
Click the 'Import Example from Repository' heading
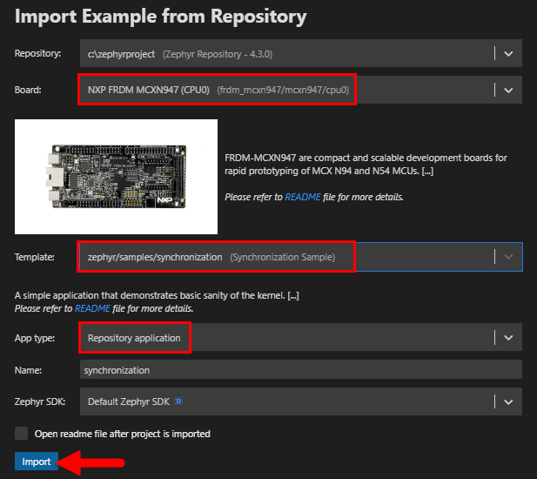[160, 17]
